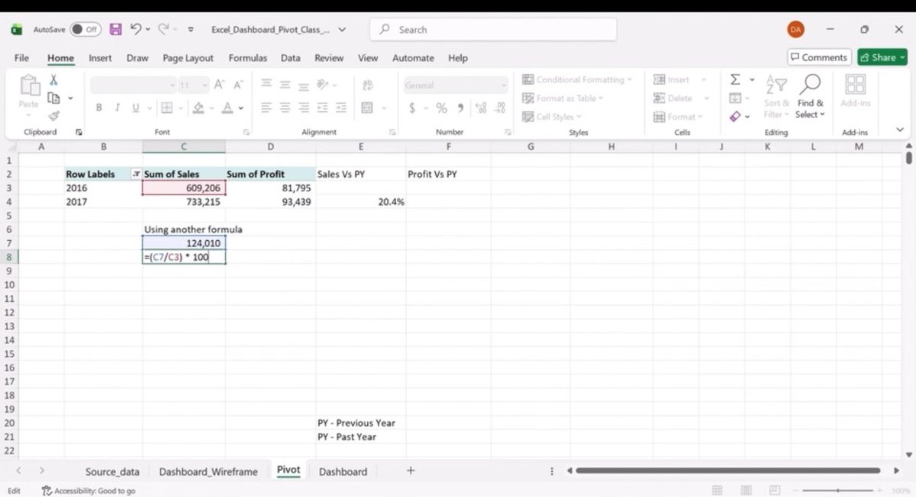Switch to the Formulas ribbon tab
The width and height of the screenshot is (916, 497).
(x=248, y=58)
